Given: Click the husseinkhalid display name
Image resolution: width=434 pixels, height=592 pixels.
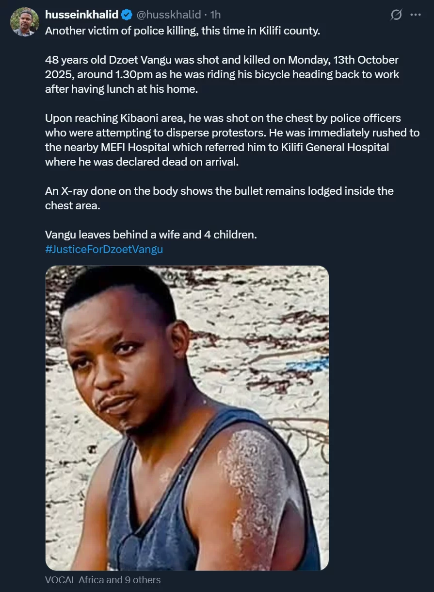Looking at the screenshot, I should pyautogui.click(x=81, y=15).
